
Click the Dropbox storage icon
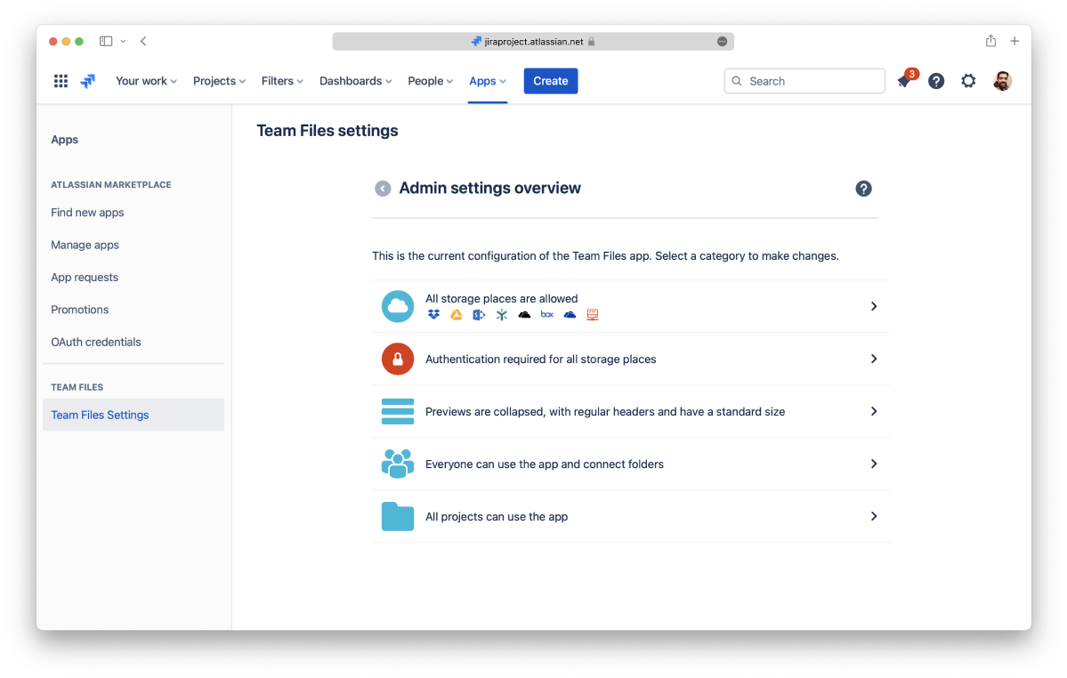click(433, 315)
